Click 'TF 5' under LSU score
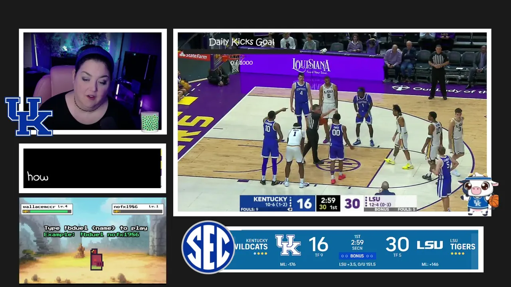Image resolution: width=511 pixels, height=287 pixels. (397, 256)
